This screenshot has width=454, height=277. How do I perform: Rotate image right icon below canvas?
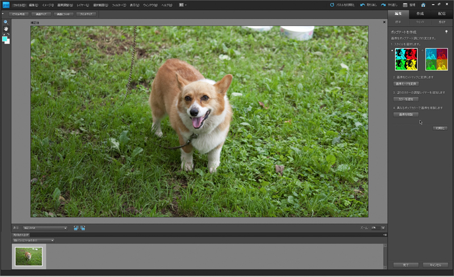coord(83,228)
